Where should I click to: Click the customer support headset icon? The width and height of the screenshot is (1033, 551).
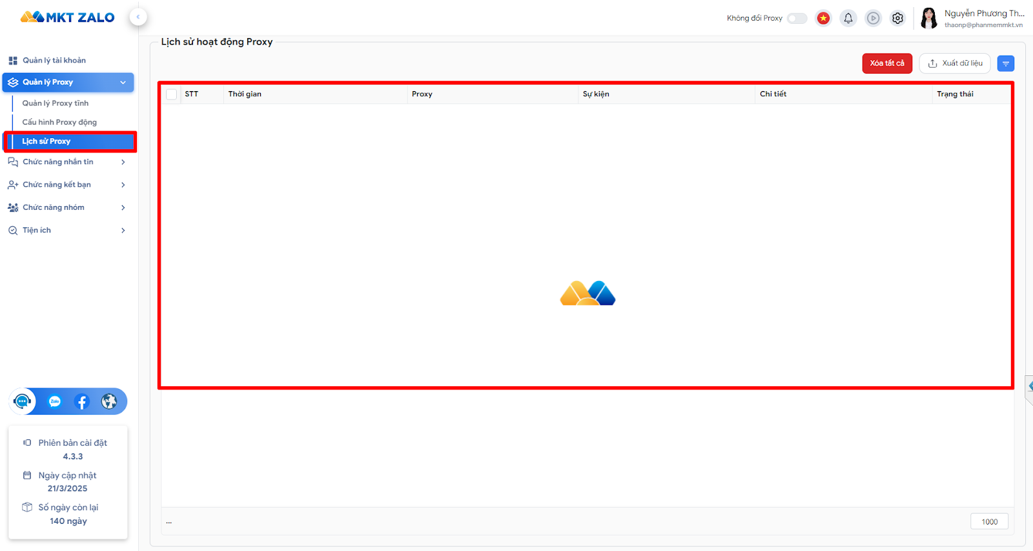coord(22,401)
